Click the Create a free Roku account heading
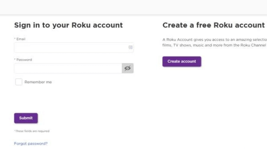 click(x=214, y=25)
